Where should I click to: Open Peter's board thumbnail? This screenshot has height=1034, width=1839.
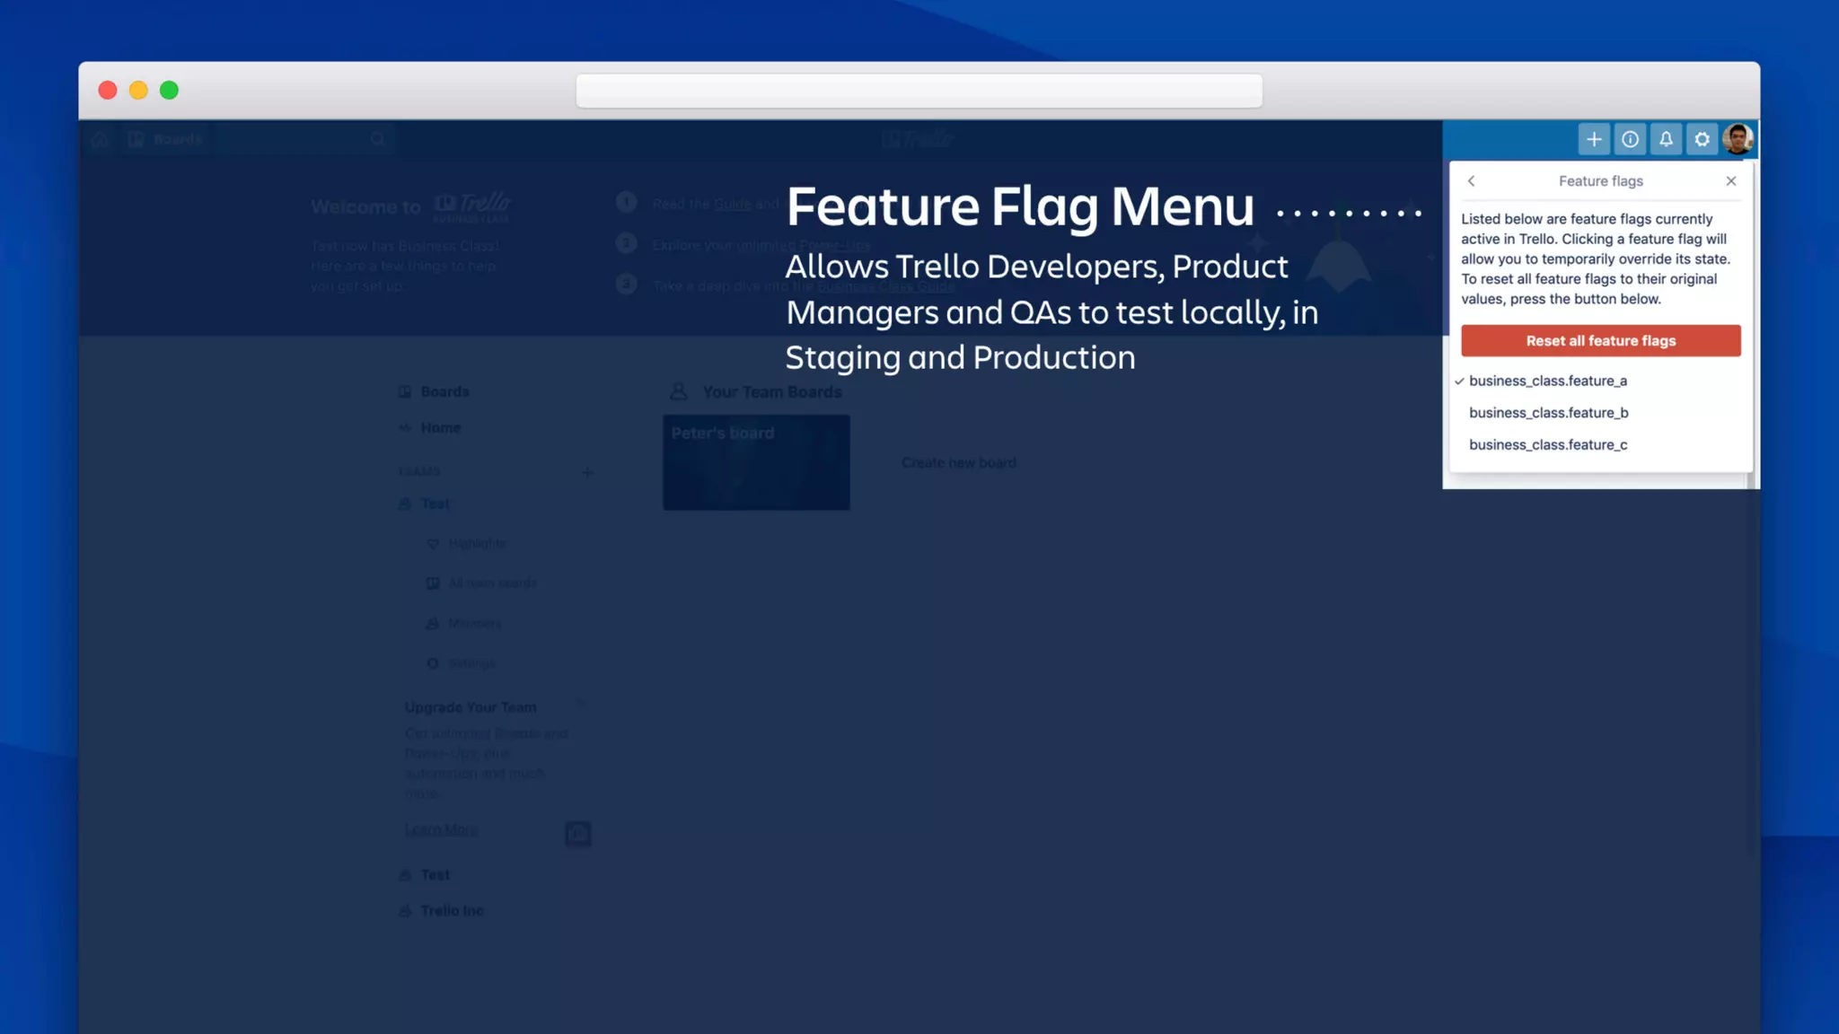756,462
